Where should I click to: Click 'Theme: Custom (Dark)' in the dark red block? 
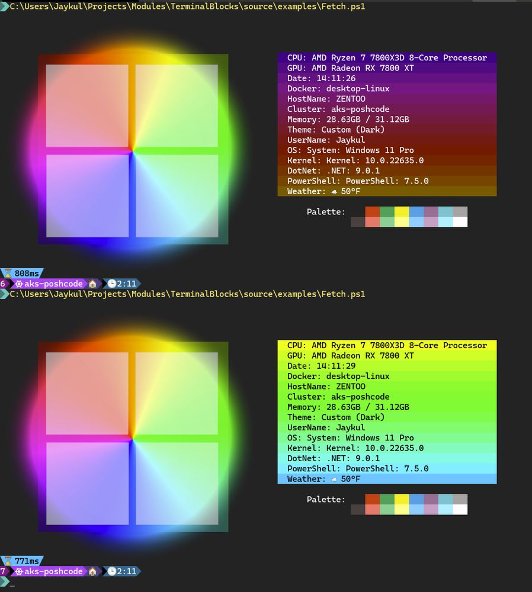tap(336, 130)
